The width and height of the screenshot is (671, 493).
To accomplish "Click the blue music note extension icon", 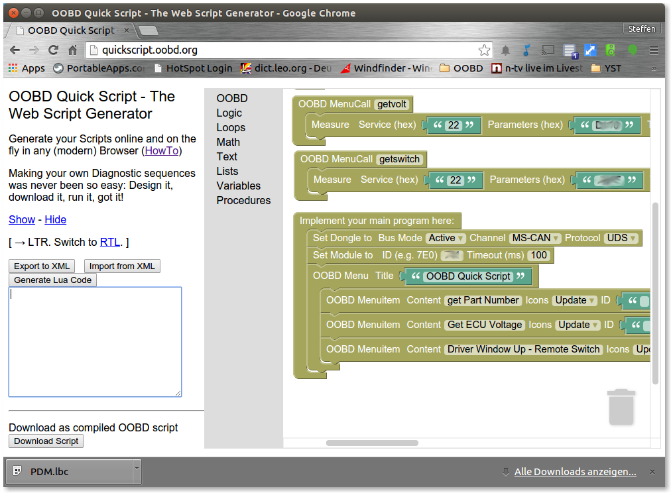I will tap(526, 50).
